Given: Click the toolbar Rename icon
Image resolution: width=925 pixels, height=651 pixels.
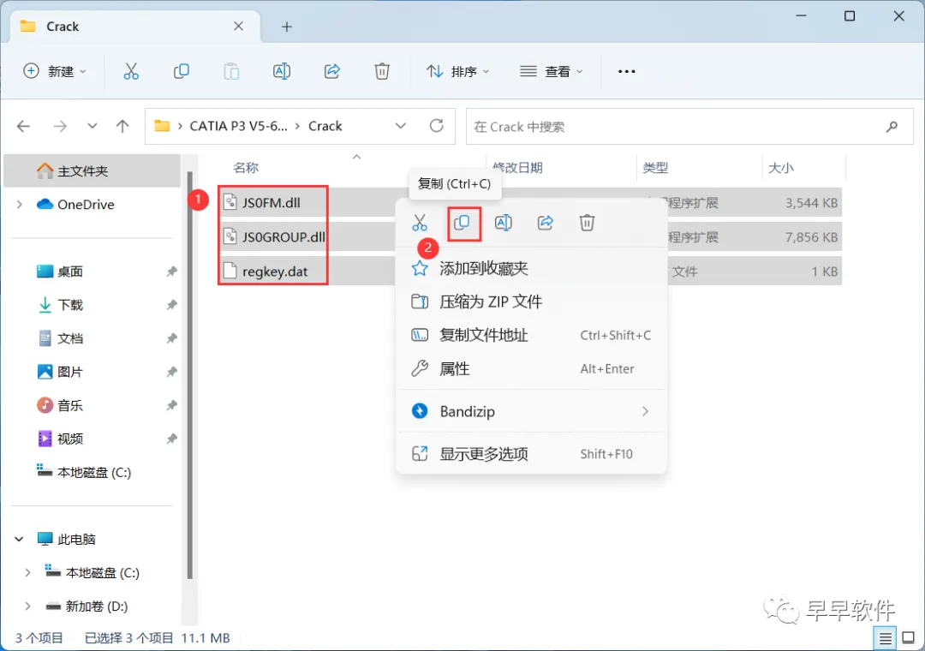Looking at the screenshot, I should 282,71.
